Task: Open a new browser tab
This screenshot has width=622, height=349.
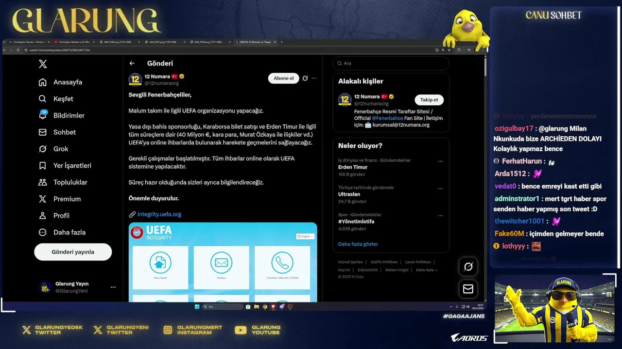Action: (x=282, y=42)
